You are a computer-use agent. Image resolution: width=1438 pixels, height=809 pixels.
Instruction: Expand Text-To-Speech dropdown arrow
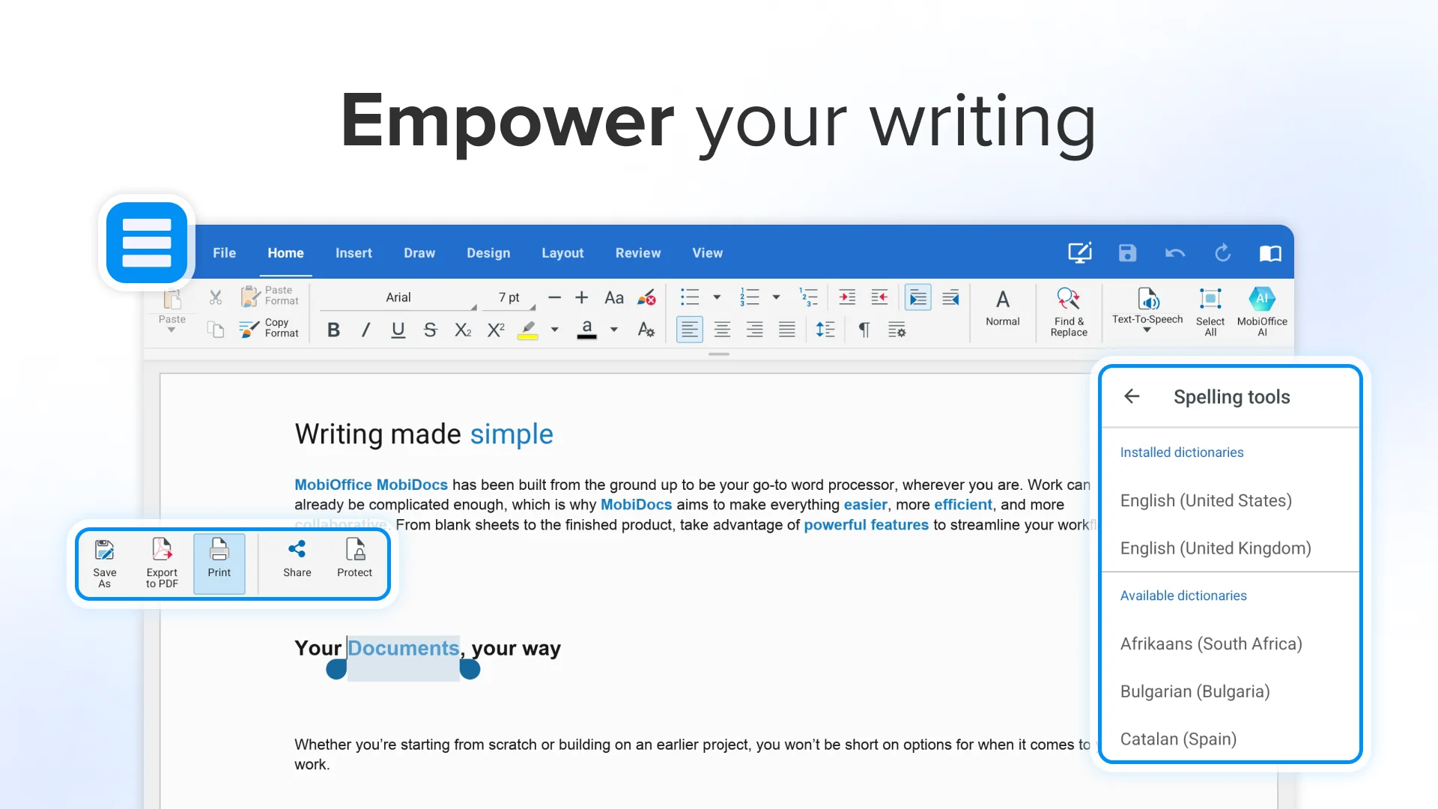(1147, 330)
